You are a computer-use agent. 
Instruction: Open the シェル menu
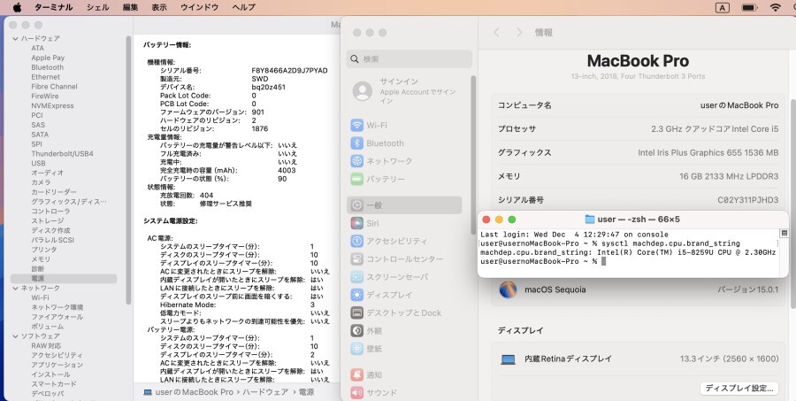coord(97,7)
